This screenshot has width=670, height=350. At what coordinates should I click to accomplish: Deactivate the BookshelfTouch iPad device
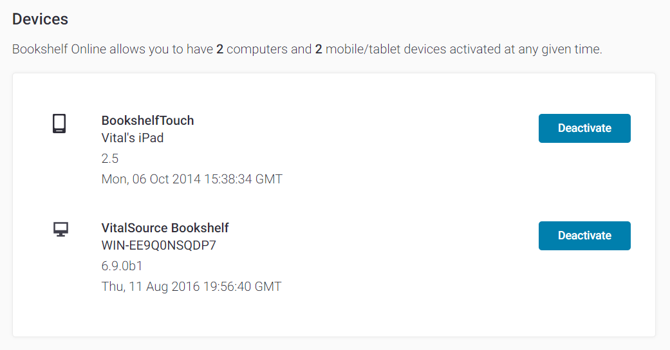pyautogui.click(x=584, y=128)
